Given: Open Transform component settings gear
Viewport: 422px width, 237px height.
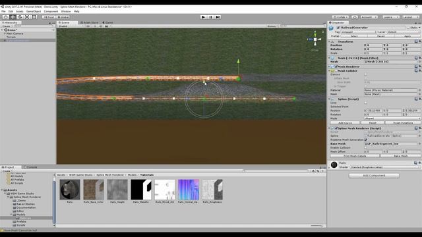Looking at the screenshot, I should 419,41.
